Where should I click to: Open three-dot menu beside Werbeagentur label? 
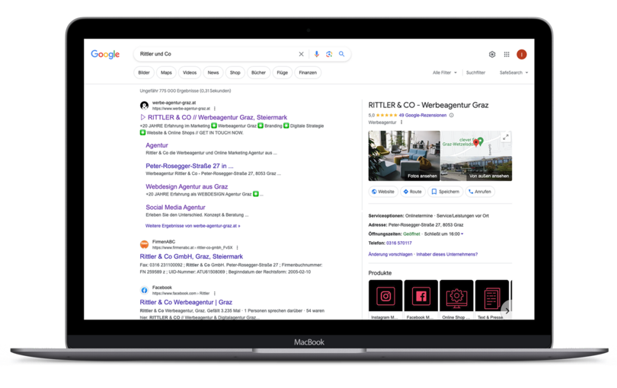click(x=401, y=122)
